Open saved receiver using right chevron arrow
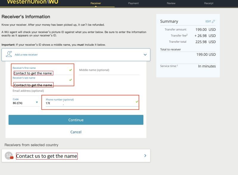 click(145, 156)
